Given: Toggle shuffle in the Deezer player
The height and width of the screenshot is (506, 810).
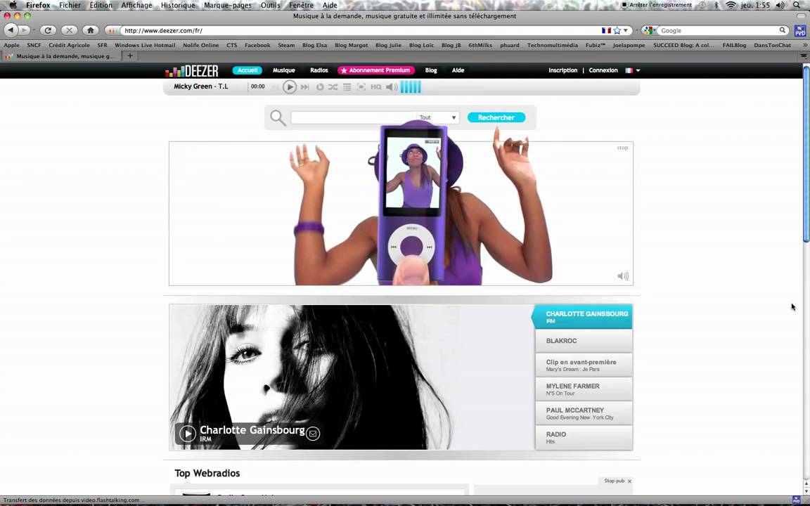Looking at the screenshot, I should [x=333, y=86].
